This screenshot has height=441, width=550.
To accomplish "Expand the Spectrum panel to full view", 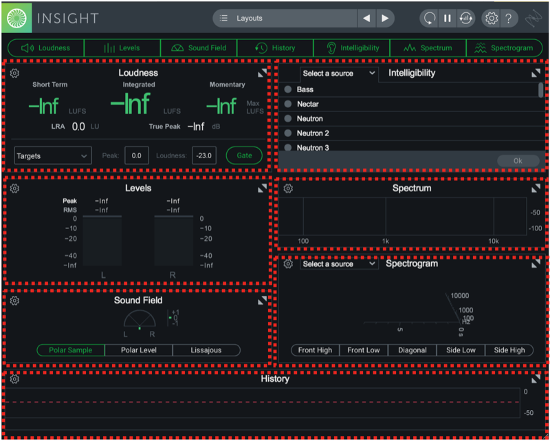I will (536, 189).
